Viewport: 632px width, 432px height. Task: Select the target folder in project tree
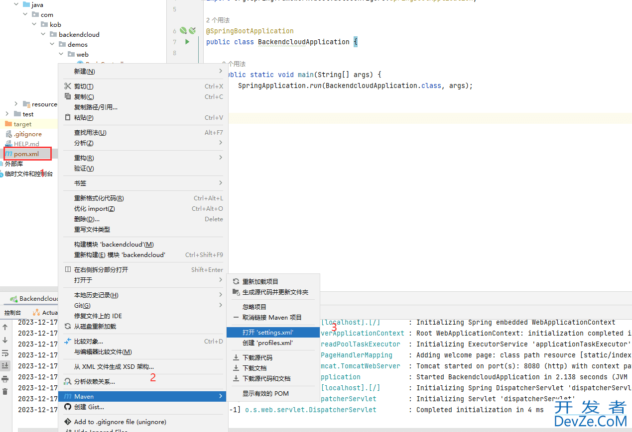click(22, 124)
